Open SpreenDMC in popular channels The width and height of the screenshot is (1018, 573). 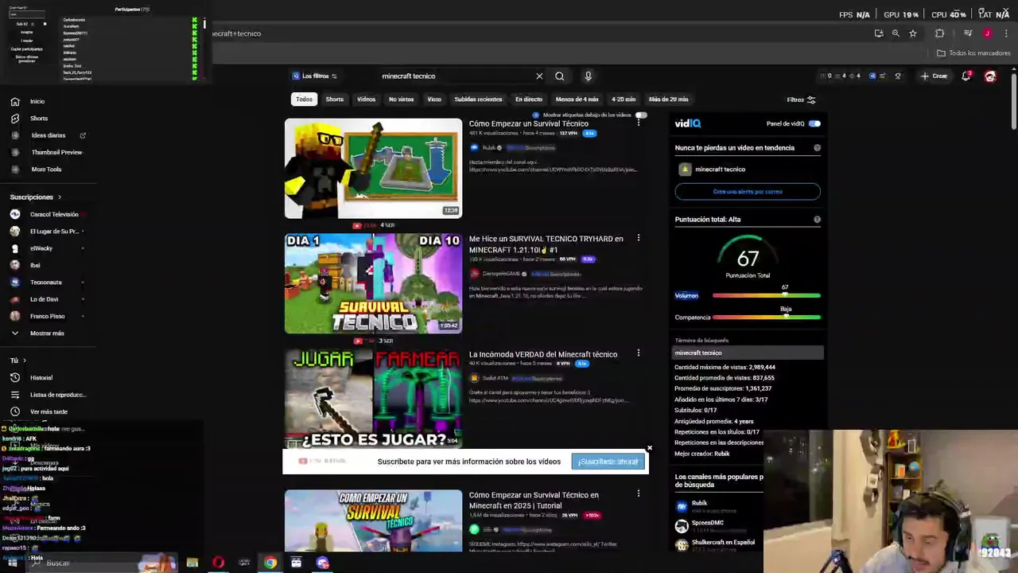tap(707, 524)
